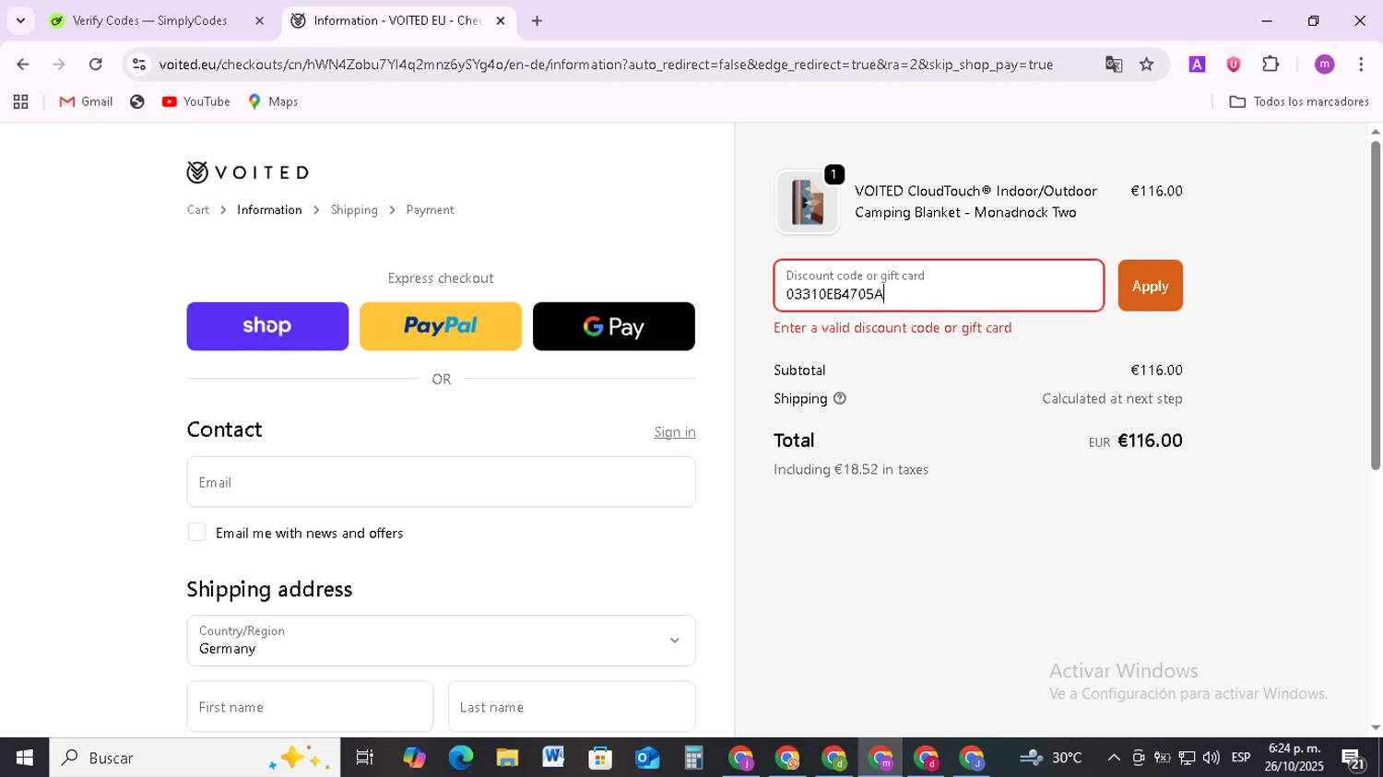Image resolution: width=1383 pixels, height=777 pixels.
Task: Close the Verify Codes tab
Action: click(259, 20)
